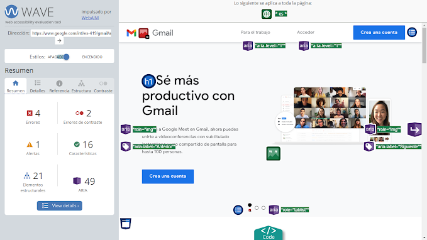427x240 pixels.
Task: Click the Dirección URL input field
Action: tap(71, 33)
